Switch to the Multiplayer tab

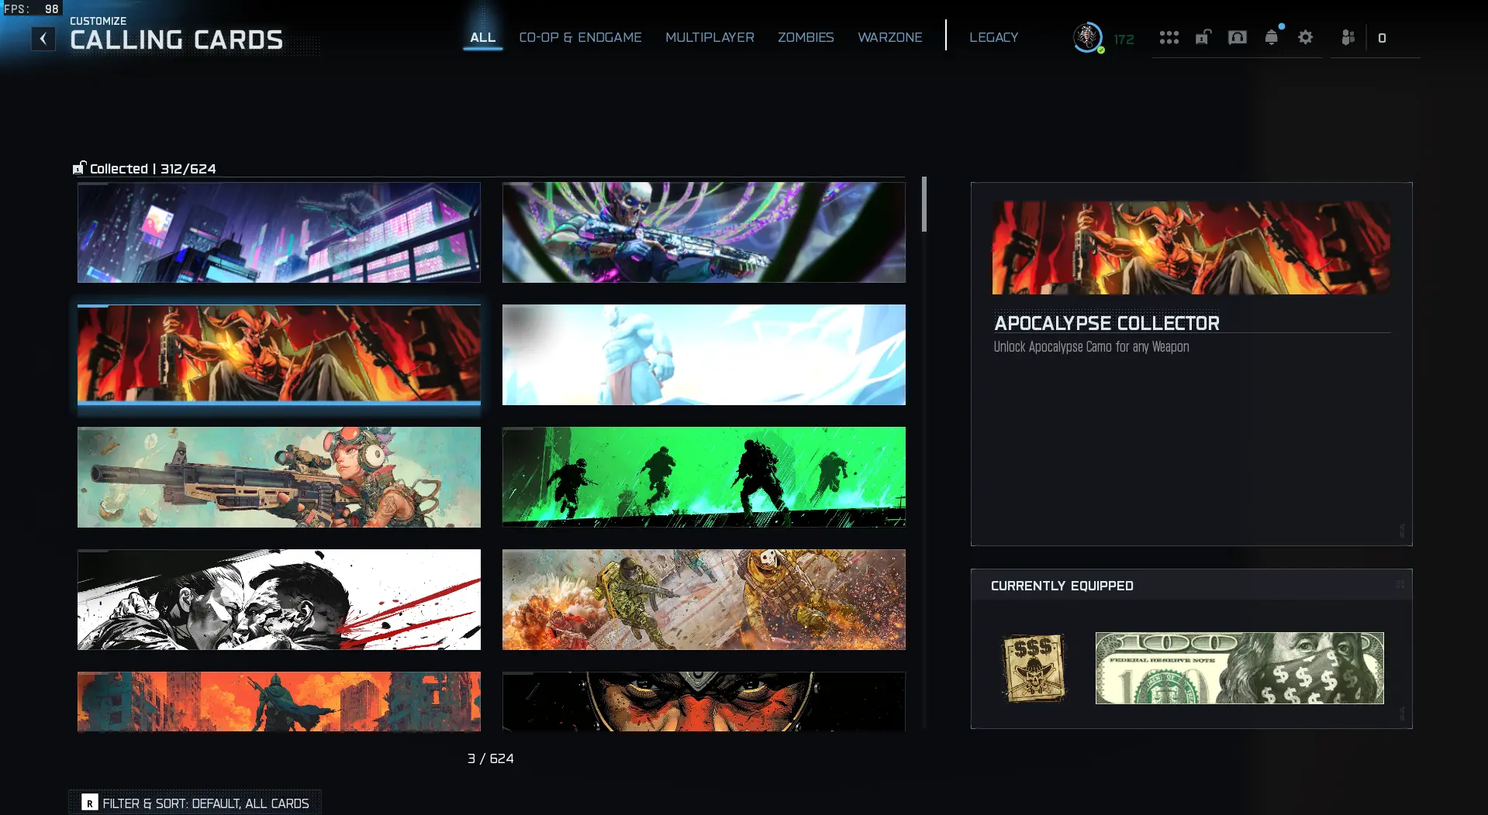[709, 37]
